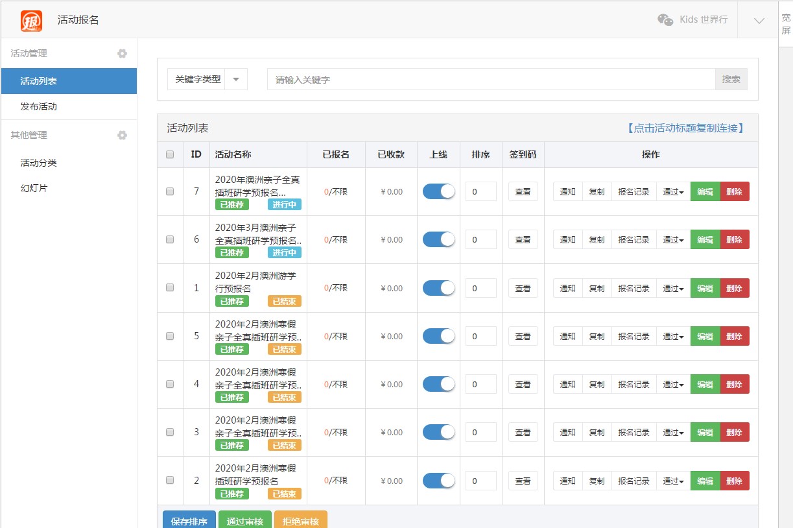View 签到码 with 查看 for ID 5
Image resolution: width=793 pixels, height=528 pixels.
coord(523,336)
